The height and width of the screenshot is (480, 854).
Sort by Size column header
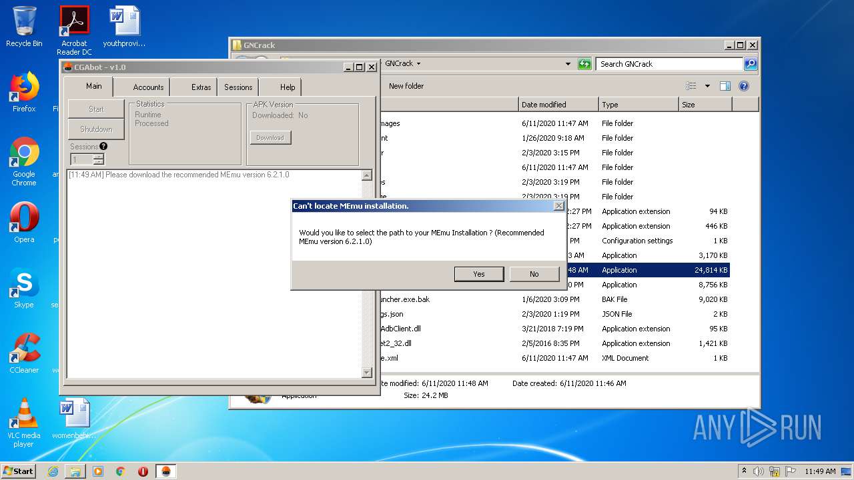pyautogui.click(x=705, y=105)
